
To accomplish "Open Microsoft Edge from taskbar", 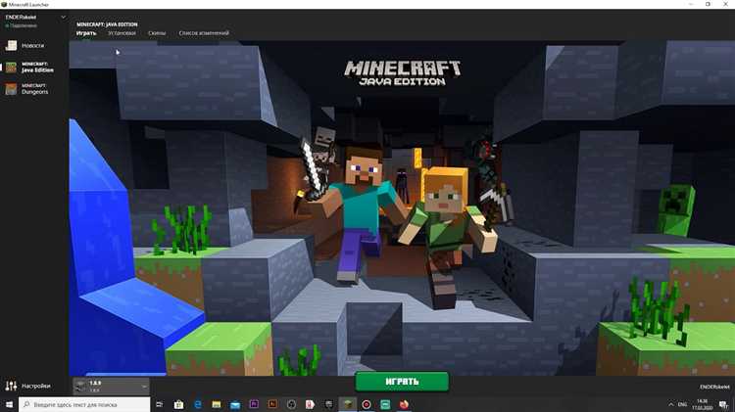I will point(197,404).
